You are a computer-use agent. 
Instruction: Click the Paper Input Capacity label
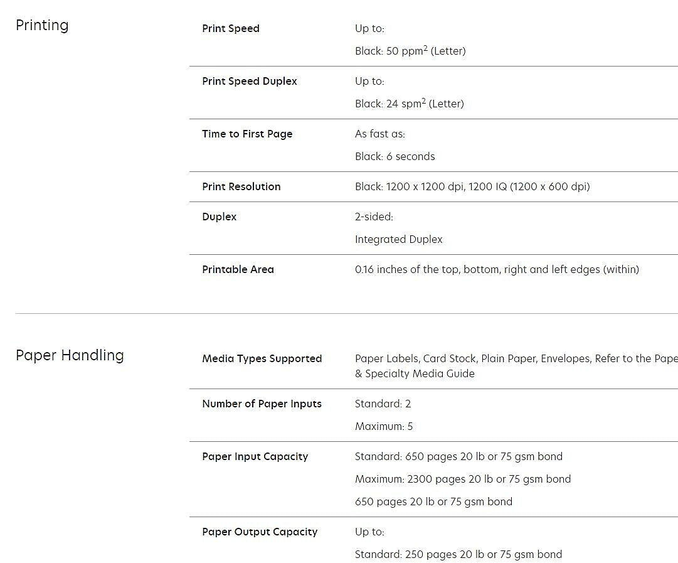255,456
